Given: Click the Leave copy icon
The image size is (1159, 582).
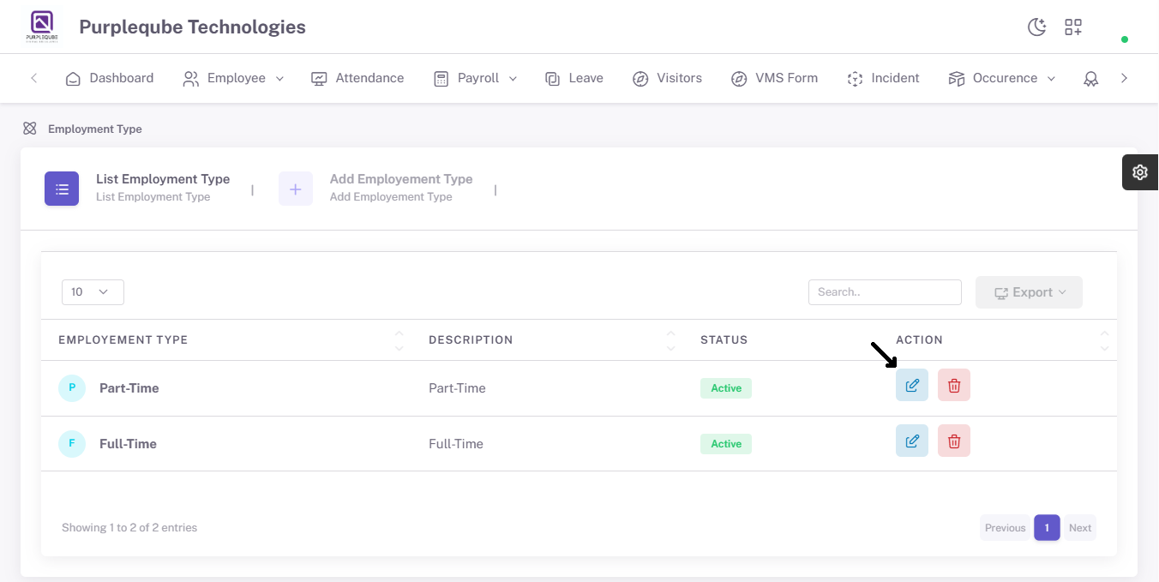Looking at the screenshot, I should (552, 79).
